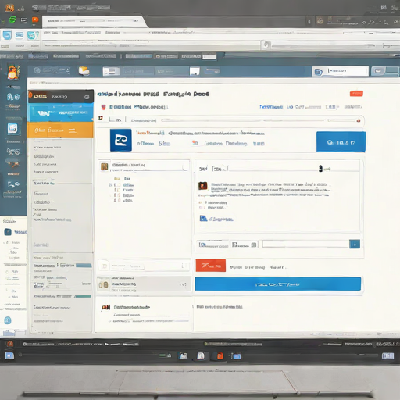This screenshot has width=400, height=400.
Task: Click the orange icon beside the browser tab
Action: tap(35, 20)
